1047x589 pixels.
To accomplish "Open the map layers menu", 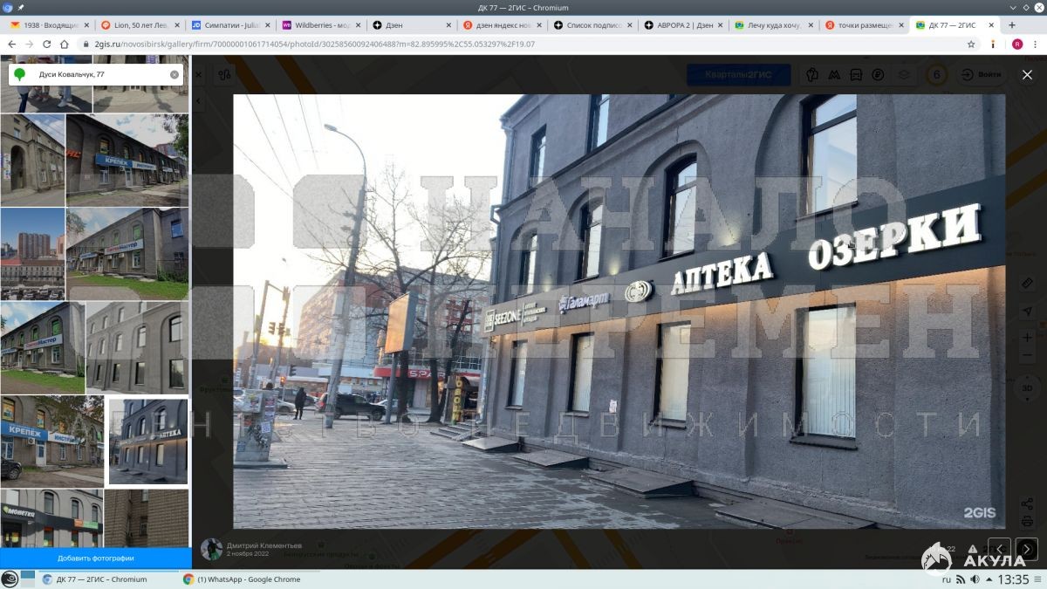I will coord(904,75).
